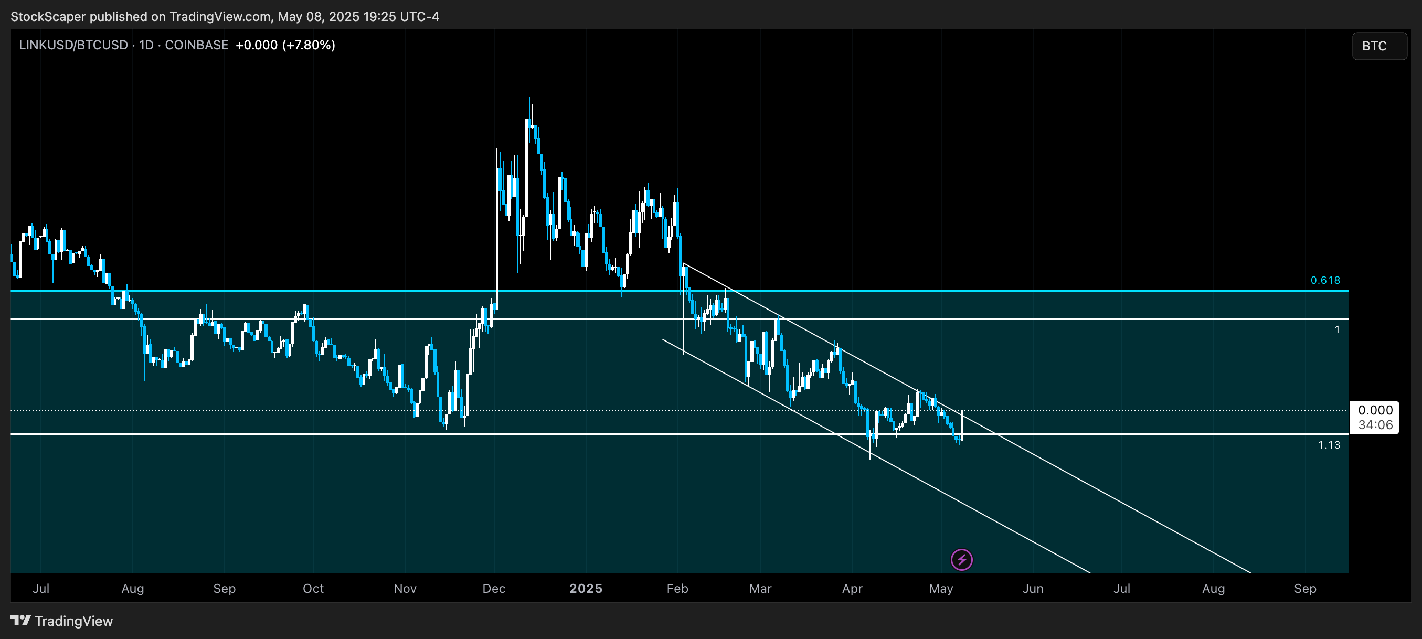Click the current price label 0.000
1422x639 pixels.
coord(1375,410)
